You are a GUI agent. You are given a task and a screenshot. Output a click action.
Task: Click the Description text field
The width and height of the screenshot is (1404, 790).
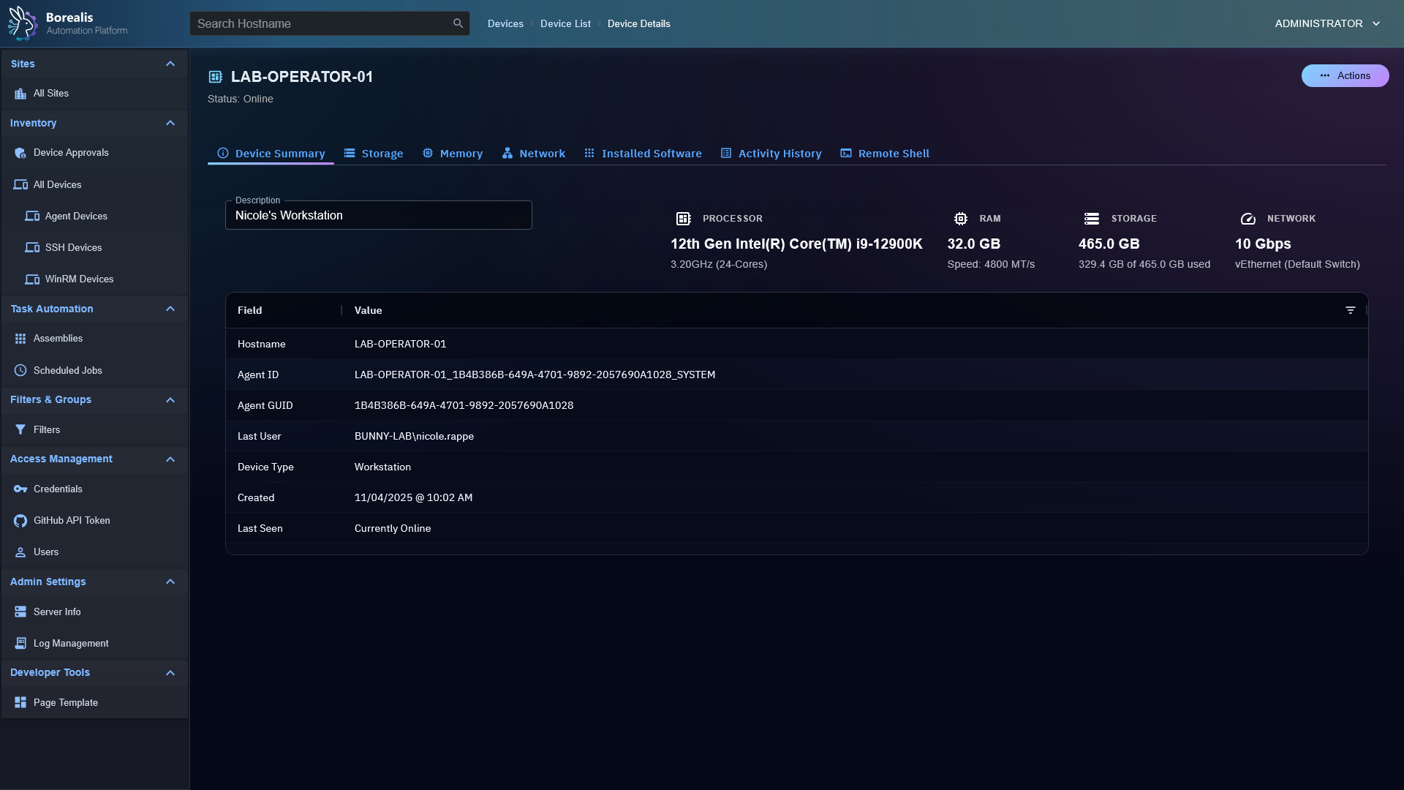[x=378, y=216]
